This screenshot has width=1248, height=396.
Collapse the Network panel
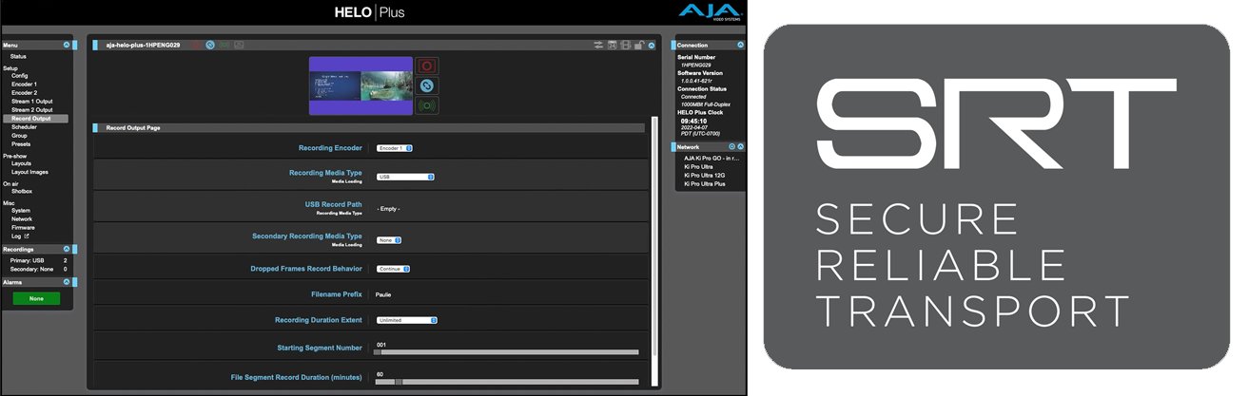pyautogui.click(x=740, y=147)
